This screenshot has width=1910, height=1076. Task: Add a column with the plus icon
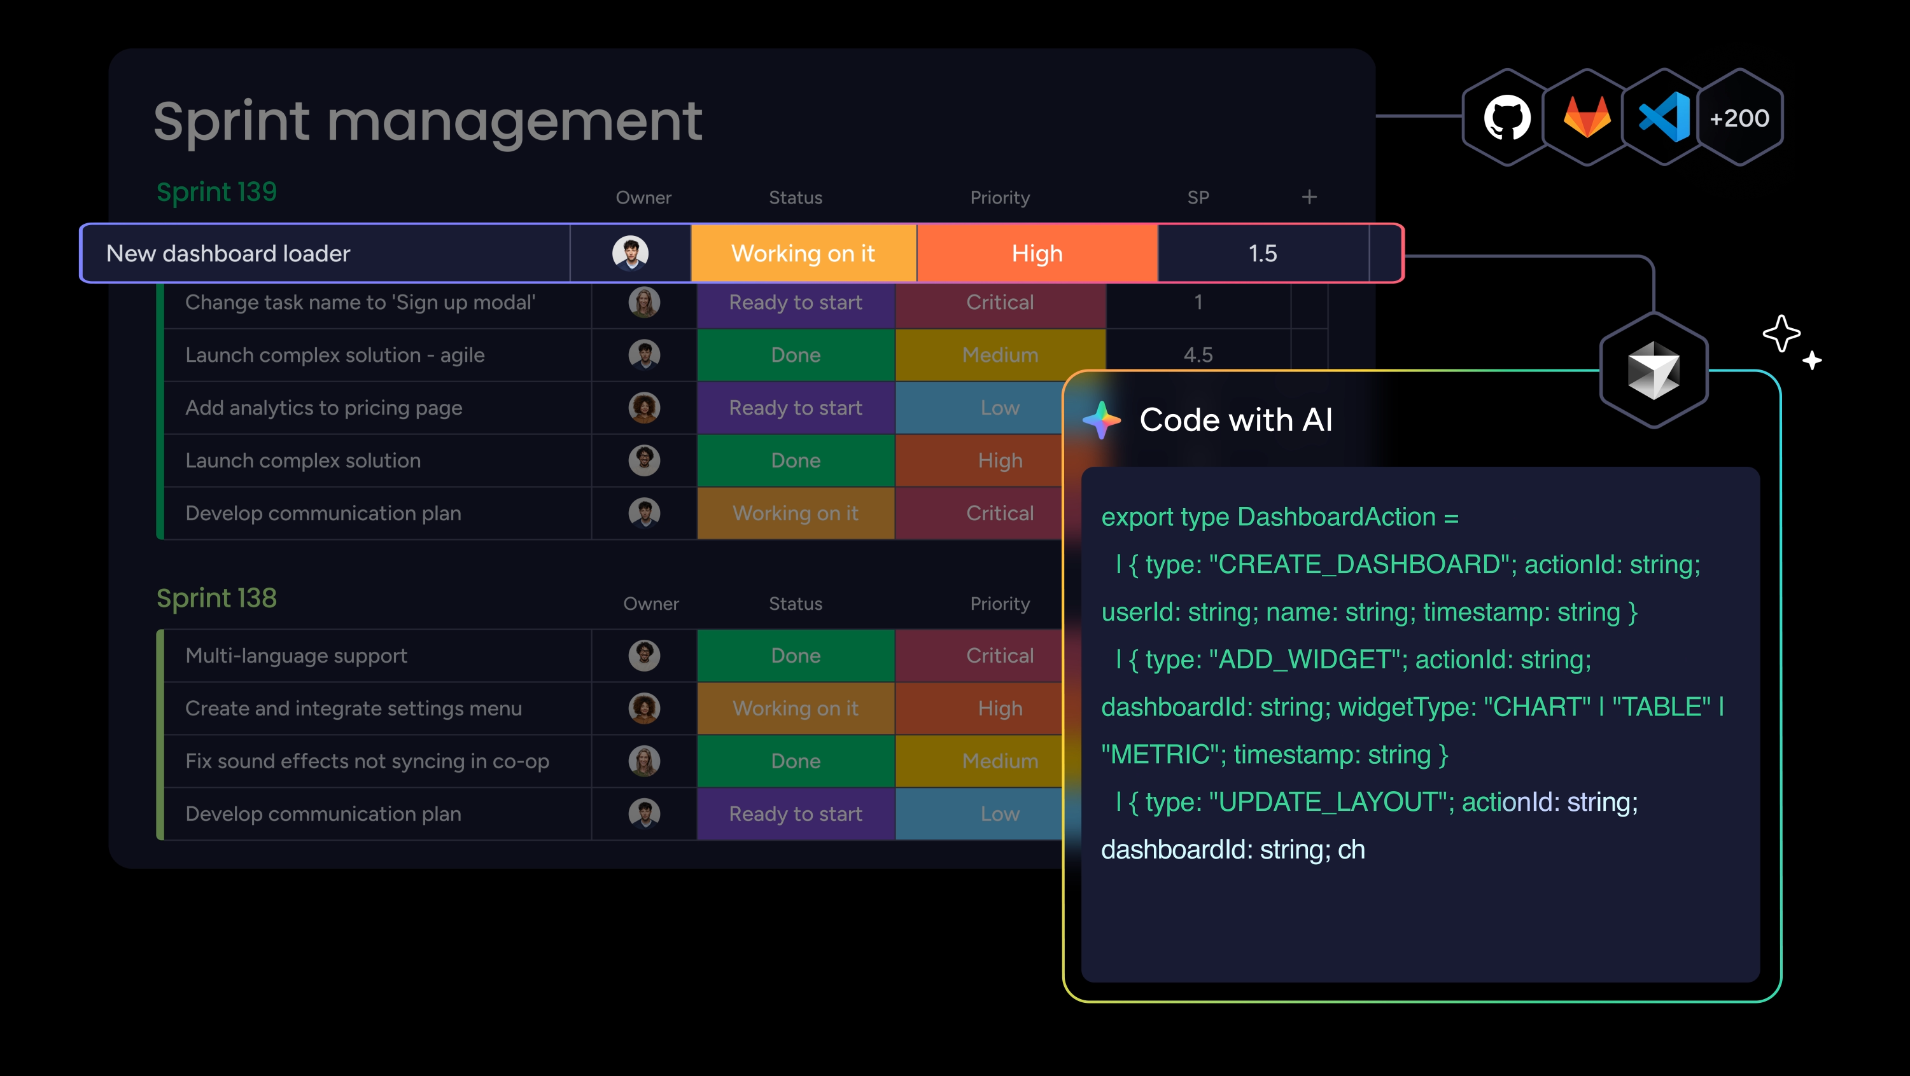pyautogui.click(x=1309, y=197)
